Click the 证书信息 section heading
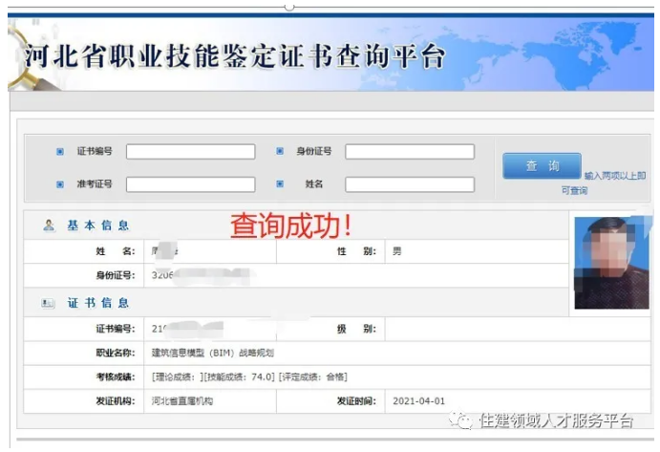660x452 pixels. pyautogui.click(x=98, y=303)
